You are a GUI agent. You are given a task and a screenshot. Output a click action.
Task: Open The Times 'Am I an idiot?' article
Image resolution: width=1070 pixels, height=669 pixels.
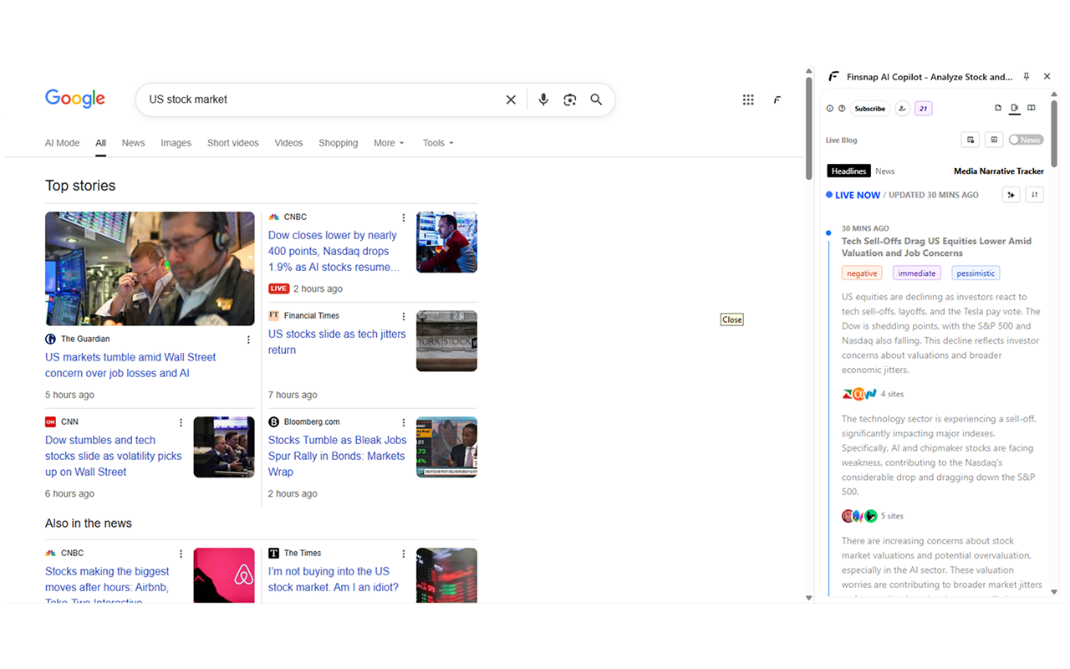334,580
